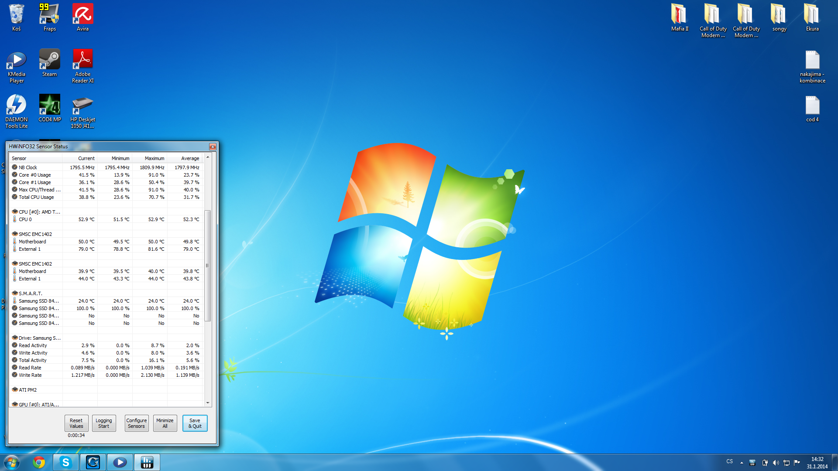Select the CPU 0 temperature row

106,219
